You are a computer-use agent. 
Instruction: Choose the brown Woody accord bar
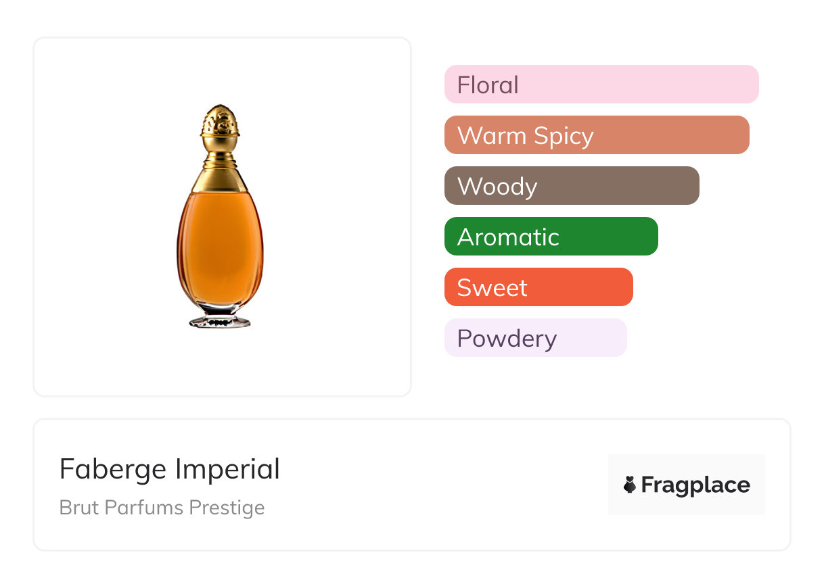(572, 186)
